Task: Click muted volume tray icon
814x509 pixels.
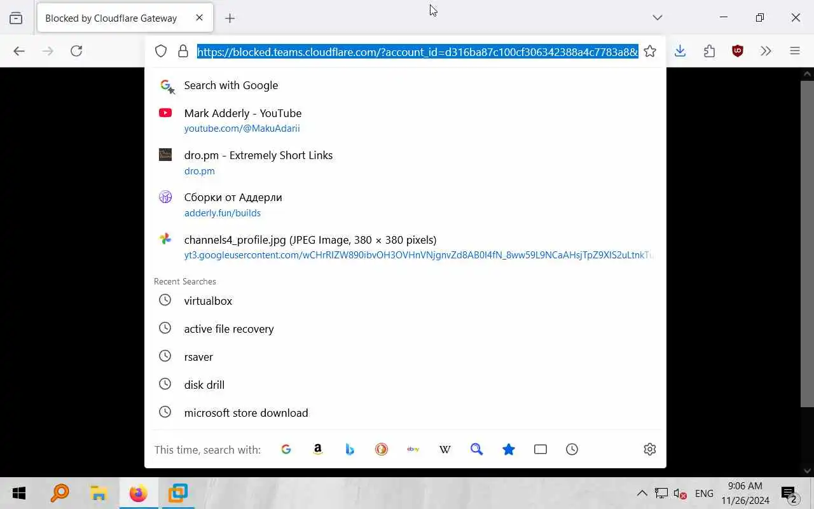Action: 680,493
